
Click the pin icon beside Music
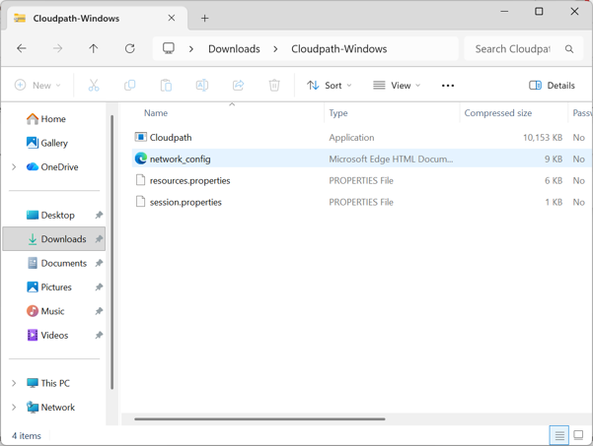[x=99, y=311]
